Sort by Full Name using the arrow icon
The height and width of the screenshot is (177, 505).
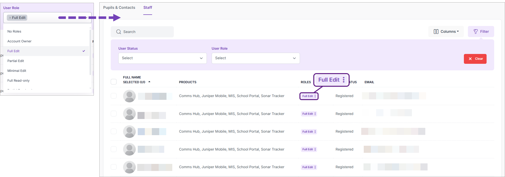coord(149,82)
